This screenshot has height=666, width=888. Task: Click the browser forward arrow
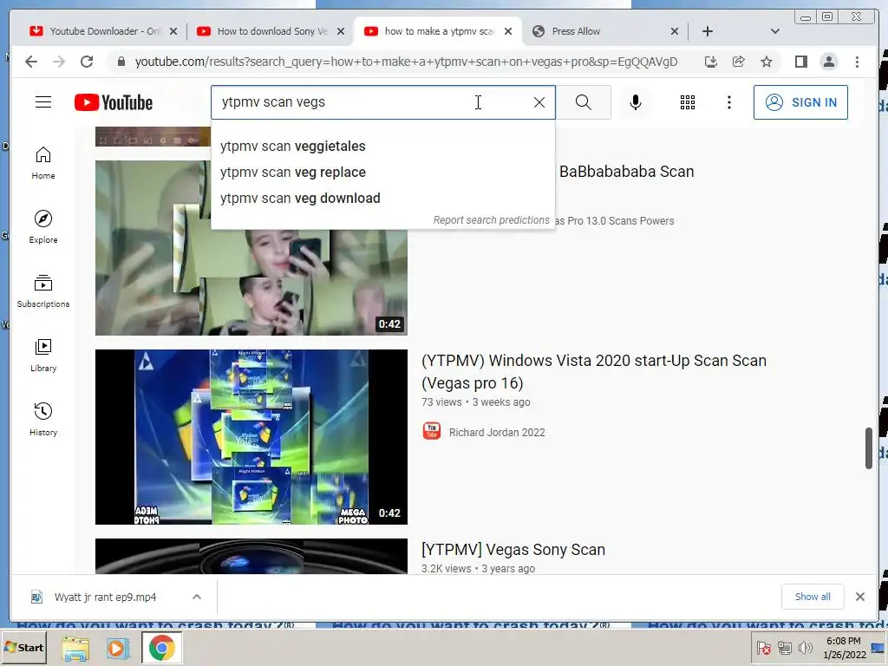pyautogui.click(x=59, y=62)
